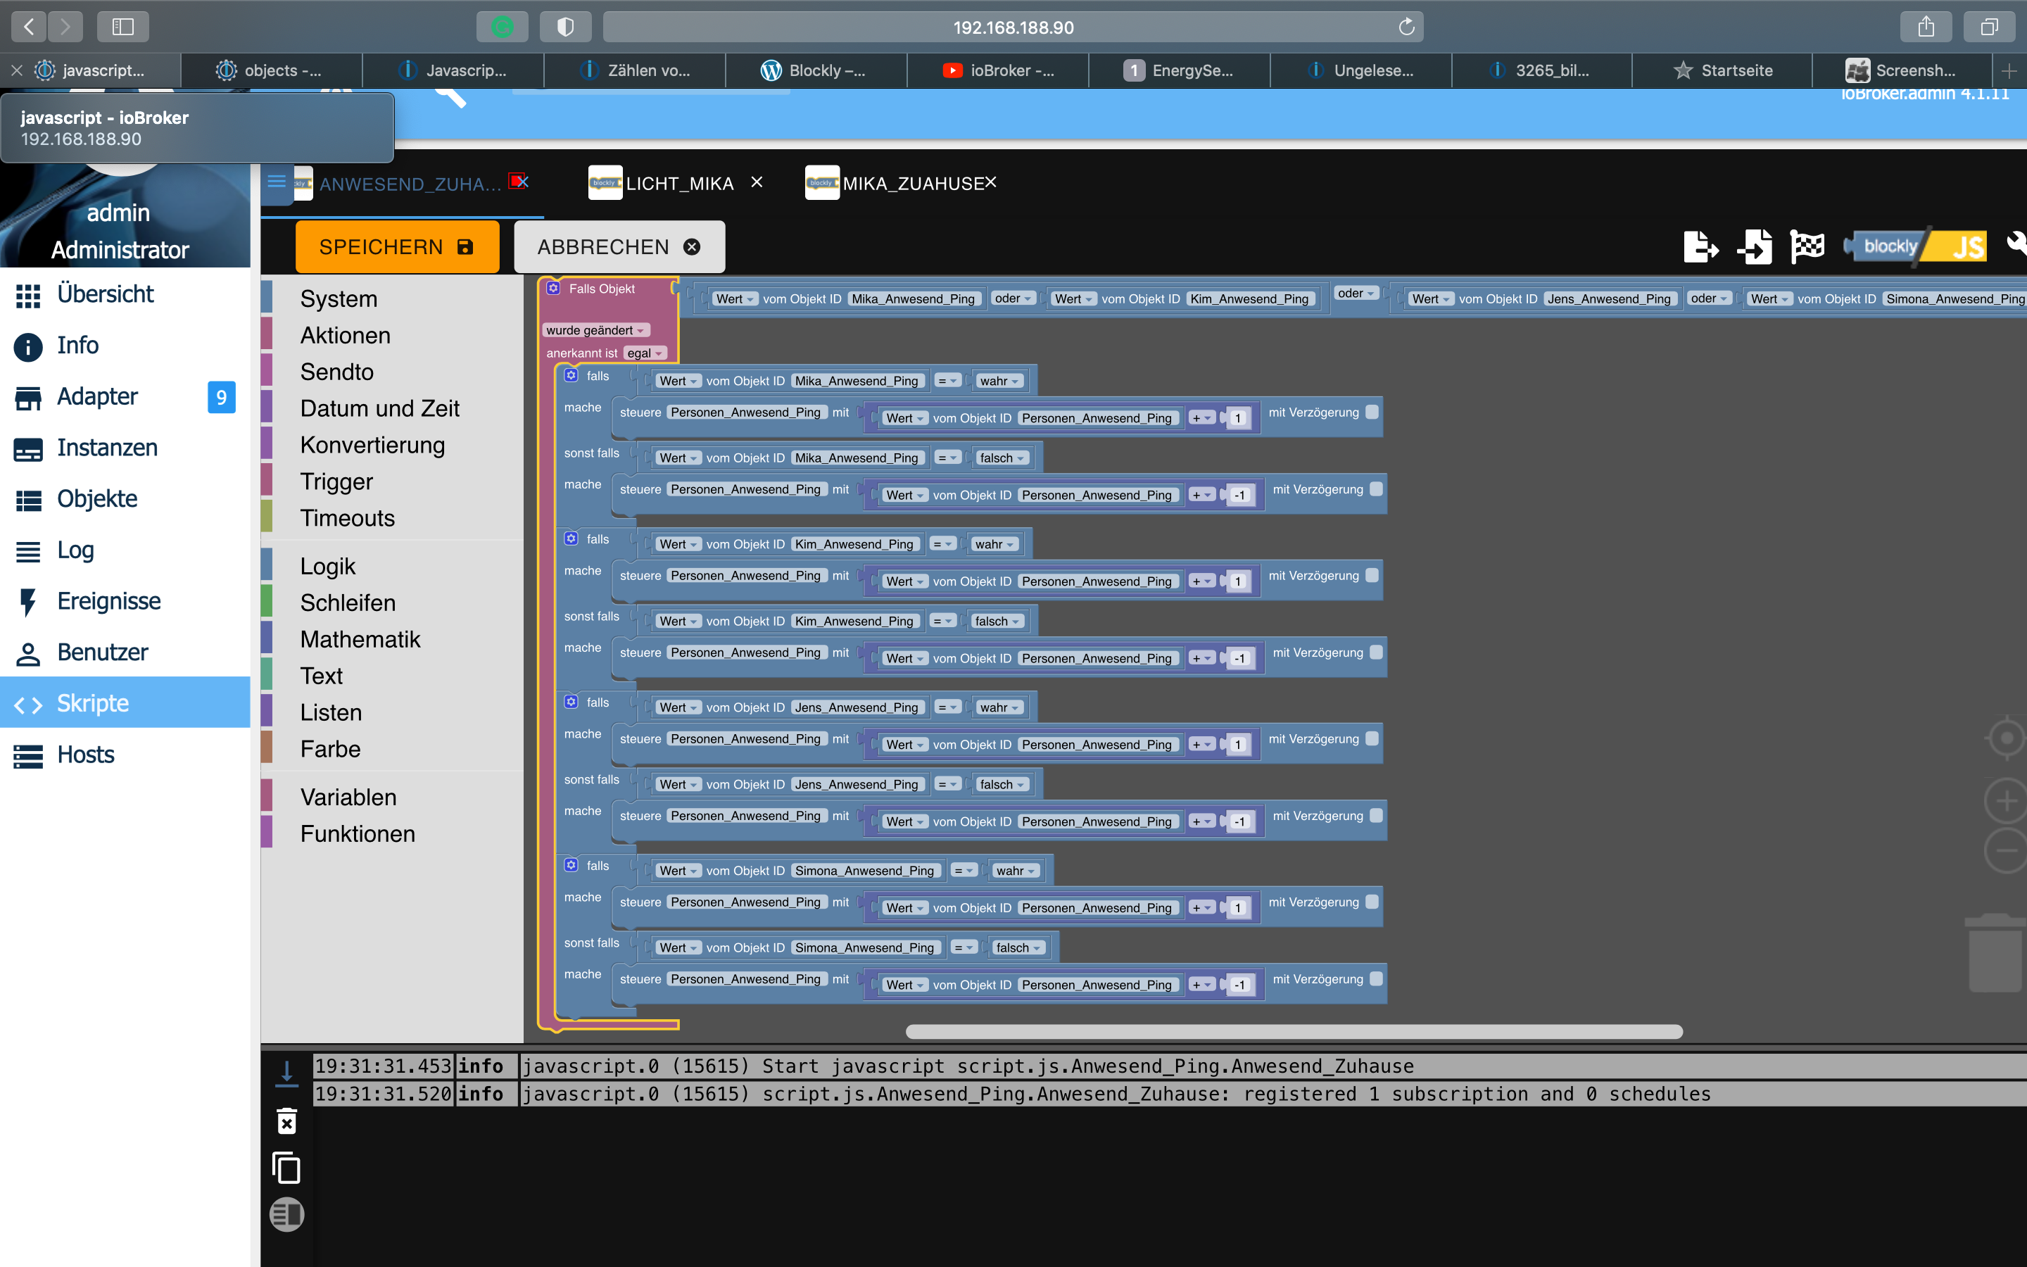2027x1267 pixels.
Task: Toggle first 'mit Verzögerung' checkbox
Action: (x=1372, y=412)
